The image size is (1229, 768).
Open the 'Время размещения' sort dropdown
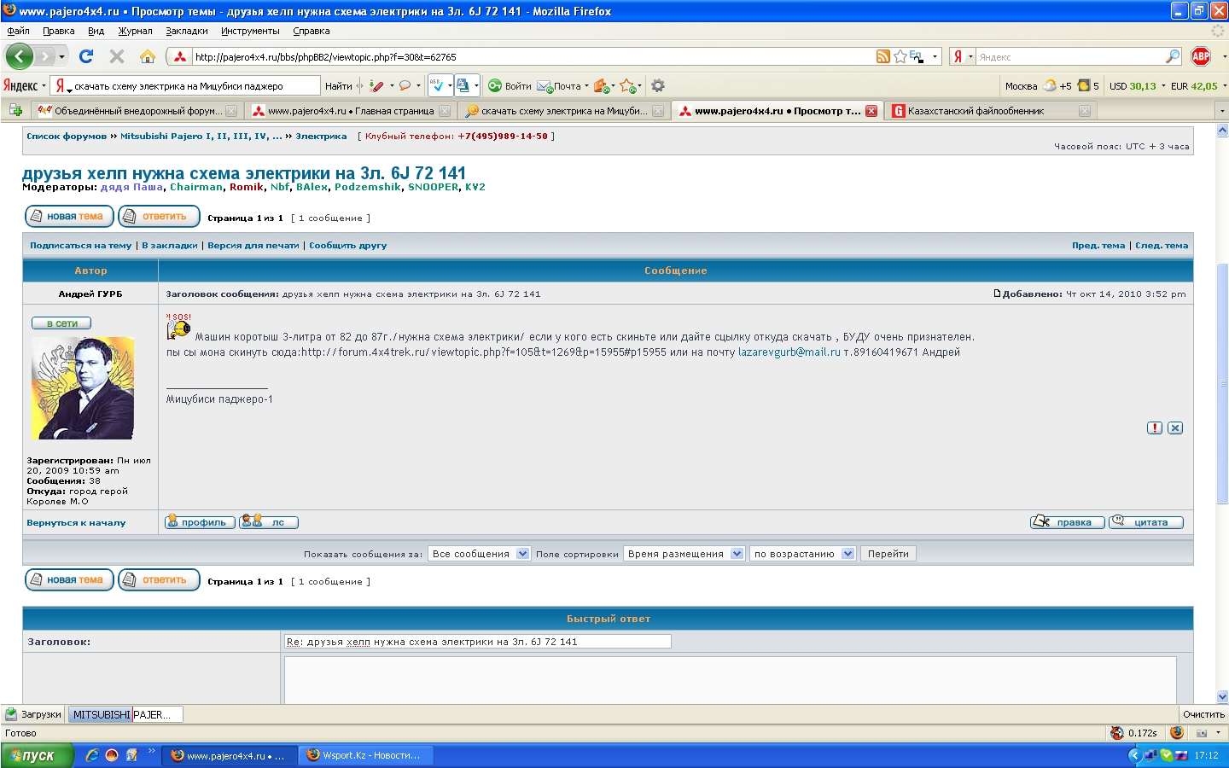coord(685,554)
